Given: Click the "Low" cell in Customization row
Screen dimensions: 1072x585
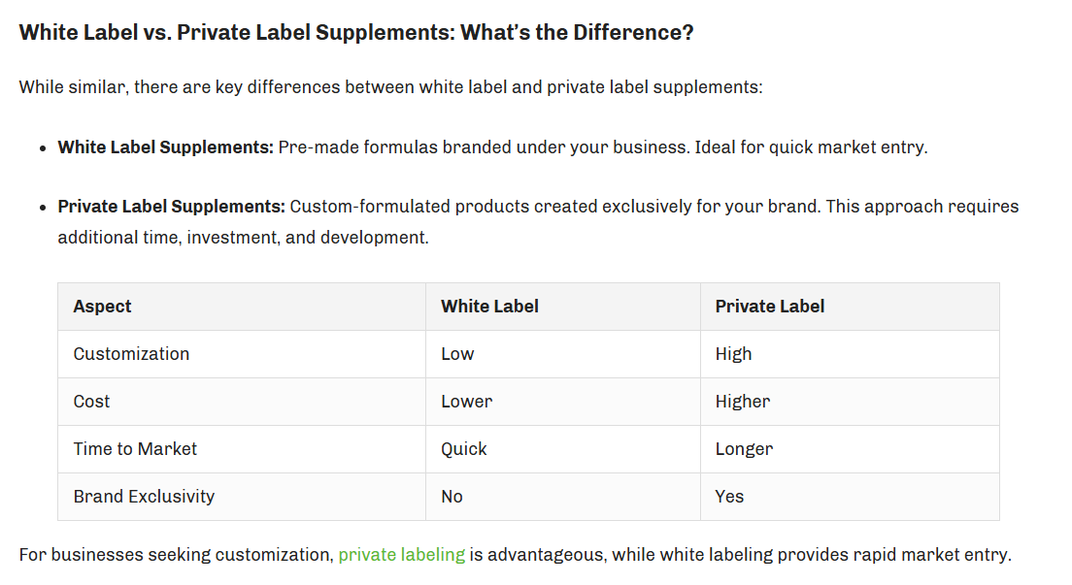Looking at the screenshot, I should [x=457, y=354].
